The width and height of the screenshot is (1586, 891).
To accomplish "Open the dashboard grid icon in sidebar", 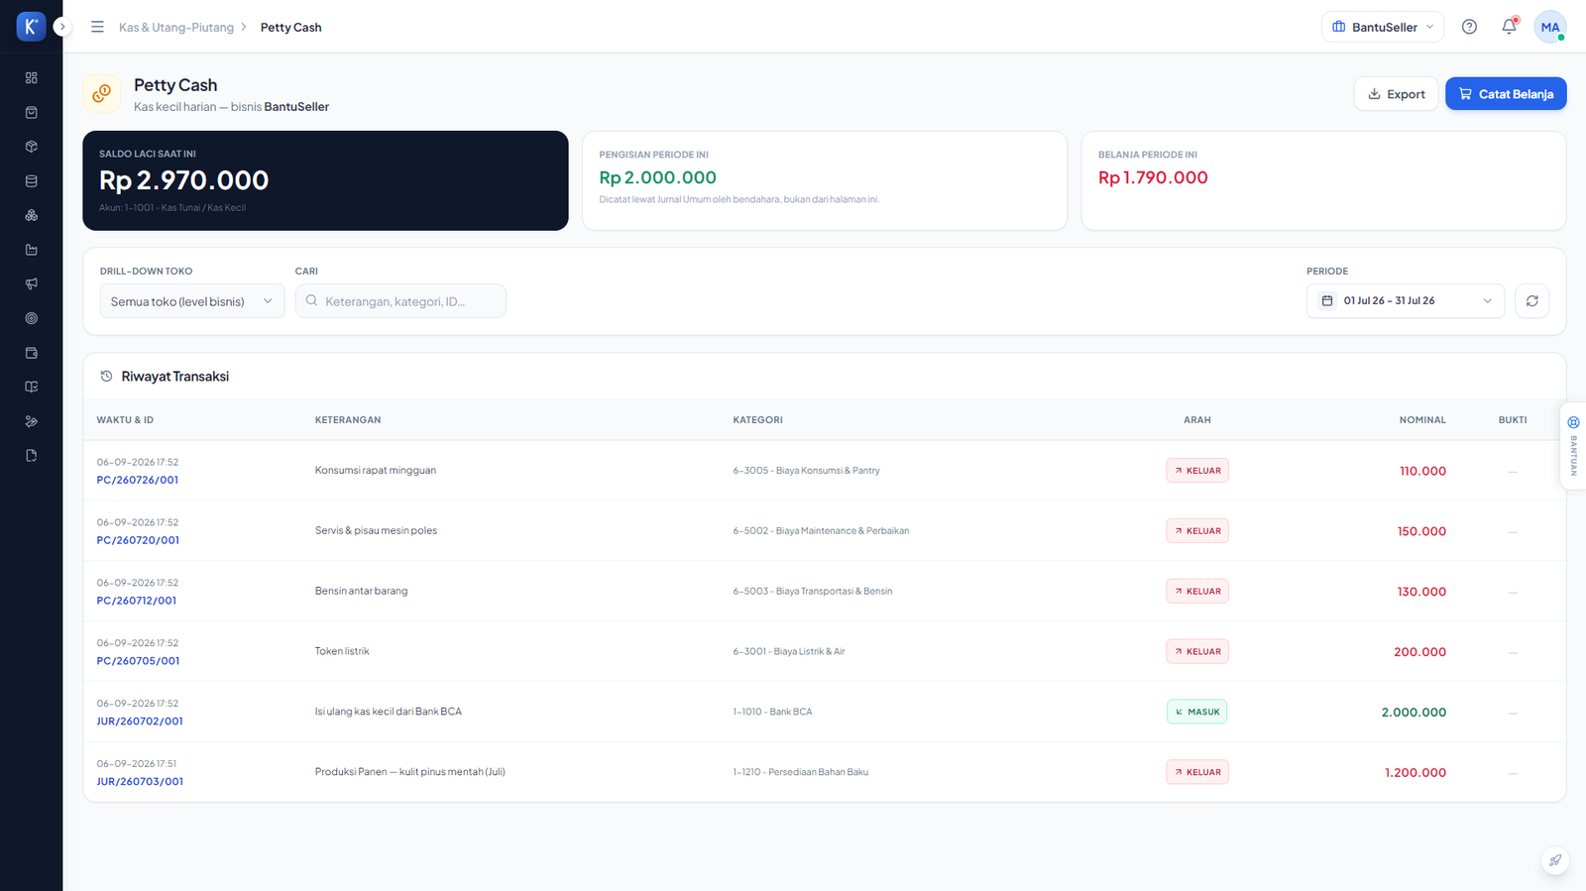I will tap(31, 77).
